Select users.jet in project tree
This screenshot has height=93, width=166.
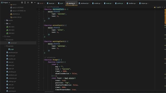point(10,88)
